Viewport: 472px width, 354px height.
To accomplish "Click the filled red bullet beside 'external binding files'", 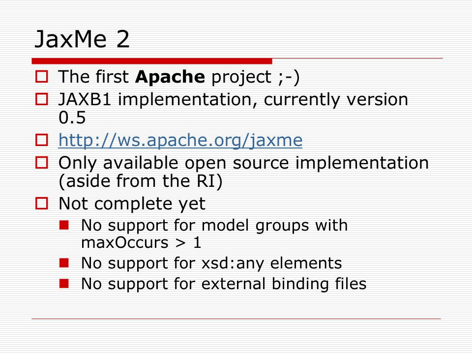I will point(64,284).
